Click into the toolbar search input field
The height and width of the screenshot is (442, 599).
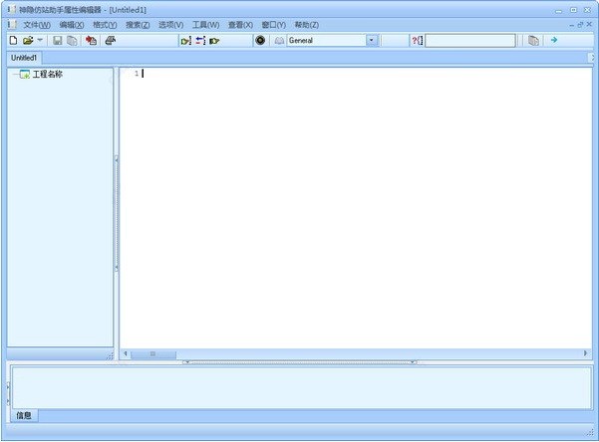pos(470,41)
